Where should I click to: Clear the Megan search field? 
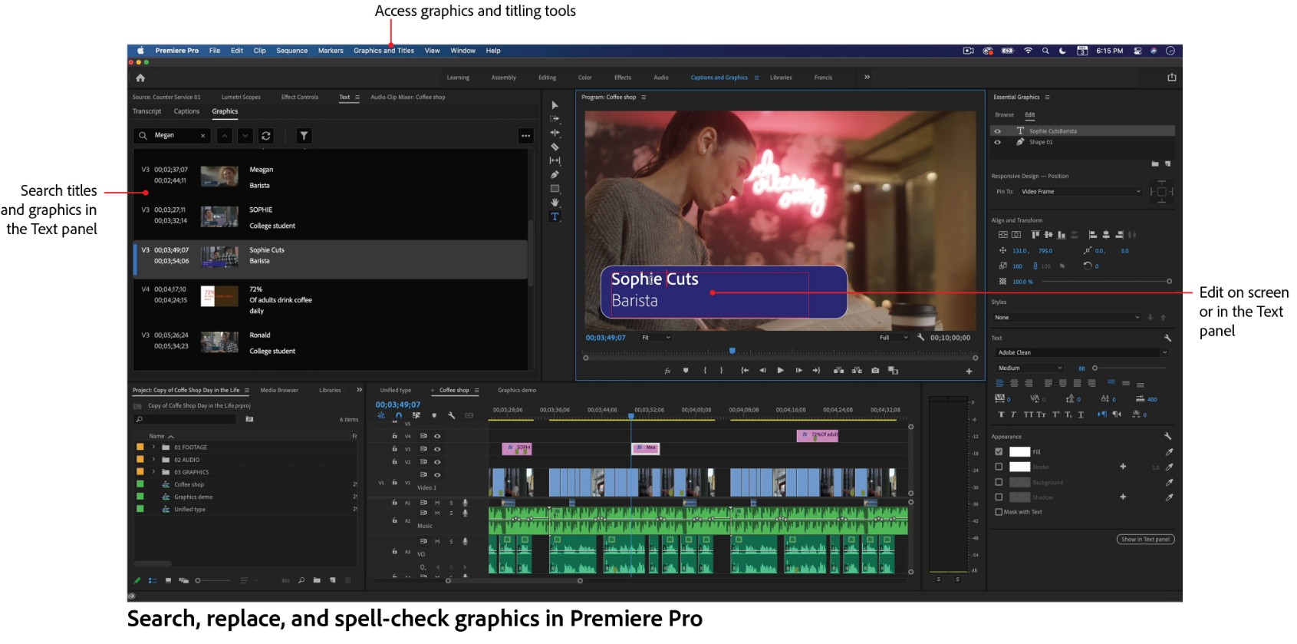tap(202, 136)
